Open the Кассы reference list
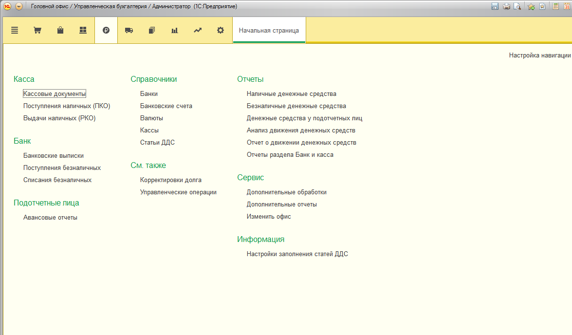Screen dimensions: 572x335 149,130
